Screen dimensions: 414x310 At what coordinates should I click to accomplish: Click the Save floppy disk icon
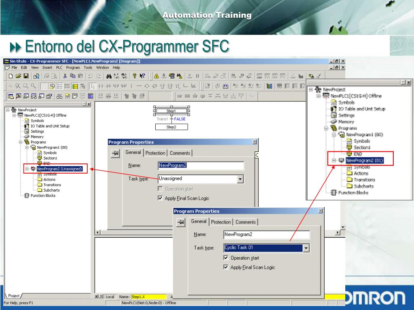click(x=26, y=76)
